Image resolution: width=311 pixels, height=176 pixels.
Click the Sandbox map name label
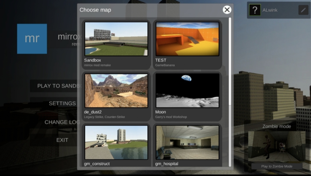point(92,60)
